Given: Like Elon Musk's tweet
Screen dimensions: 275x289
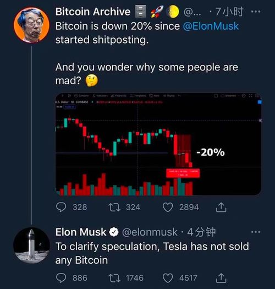Looking at the screenshot, I should tap(168, 278).
